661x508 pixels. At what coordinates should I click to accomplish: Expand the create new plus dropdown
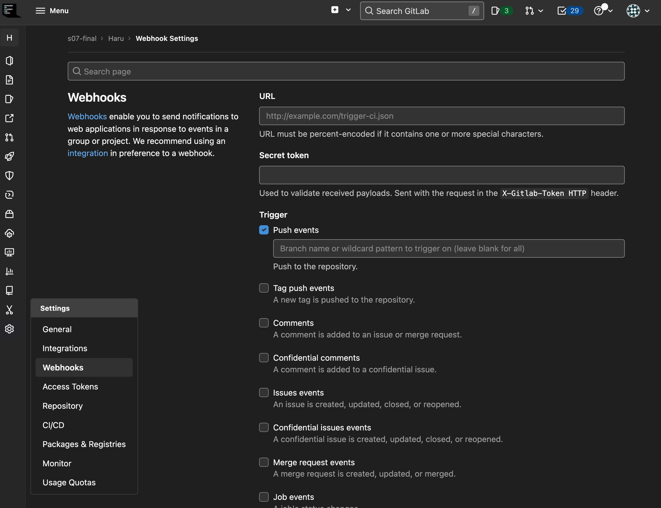341,10
